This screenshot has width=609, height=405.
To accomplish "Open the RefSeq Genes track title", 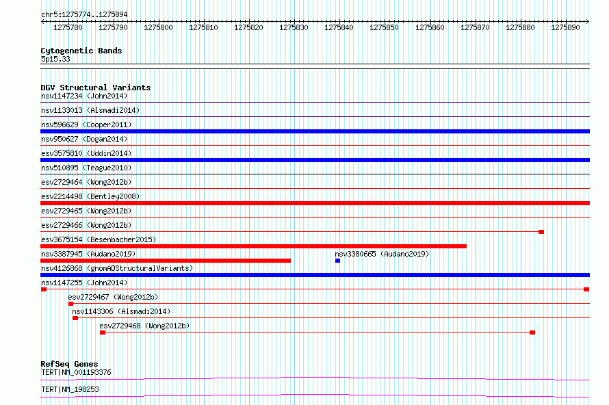I will (69, 364).
